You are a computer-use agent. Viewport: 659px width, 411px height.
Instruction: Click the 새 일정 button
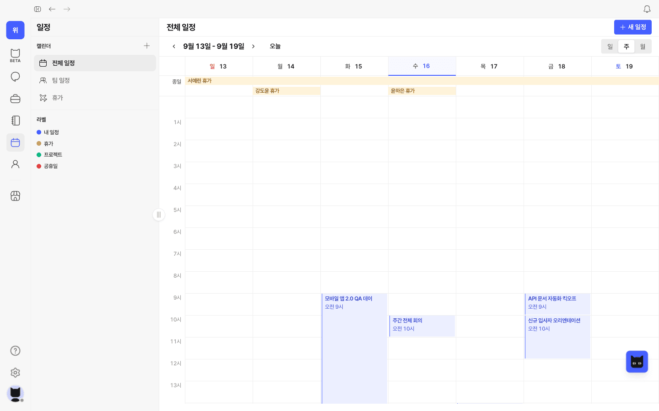point(633,27)
